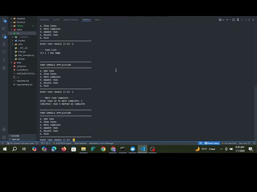Click Generate Commit Message

pos(101,143)
